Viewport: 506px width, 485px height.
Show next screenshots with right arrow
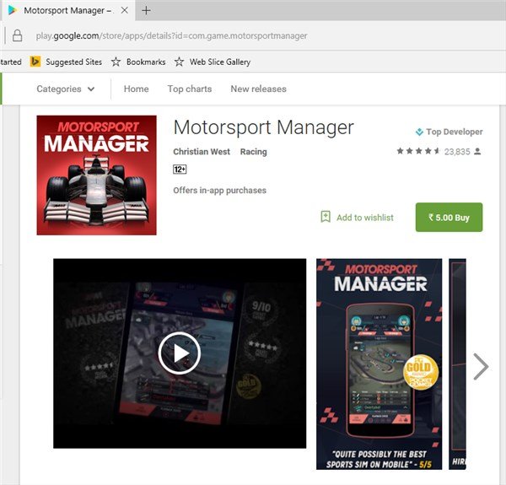click(x=481, y=366)
